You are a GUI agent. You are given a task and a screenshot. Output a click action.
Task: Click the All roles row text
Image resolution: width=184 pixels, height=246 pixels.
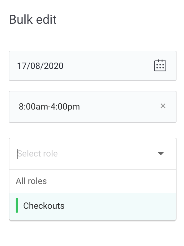[31, 181]
